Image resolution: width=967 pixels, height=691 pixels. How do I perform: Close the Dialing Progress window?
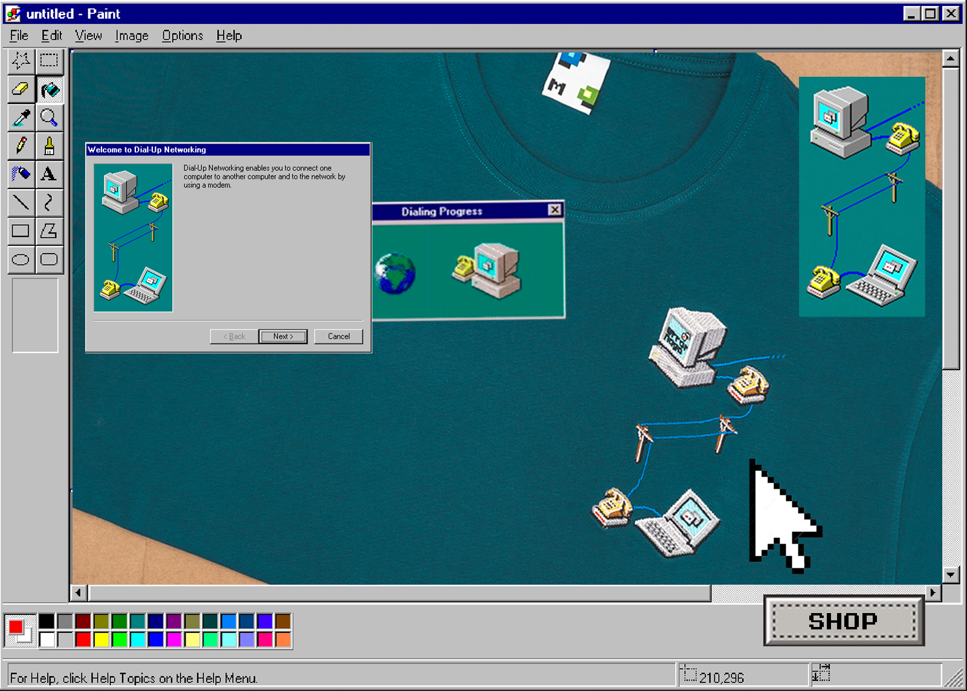coord(554,210)
